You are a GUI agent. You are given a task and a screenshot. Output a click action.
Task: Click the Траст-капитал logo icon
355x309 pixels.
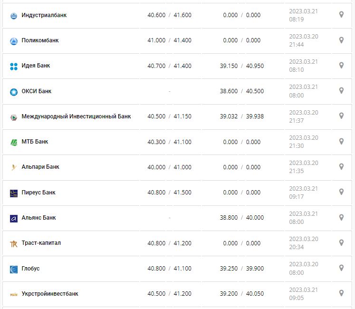point(13,243)
